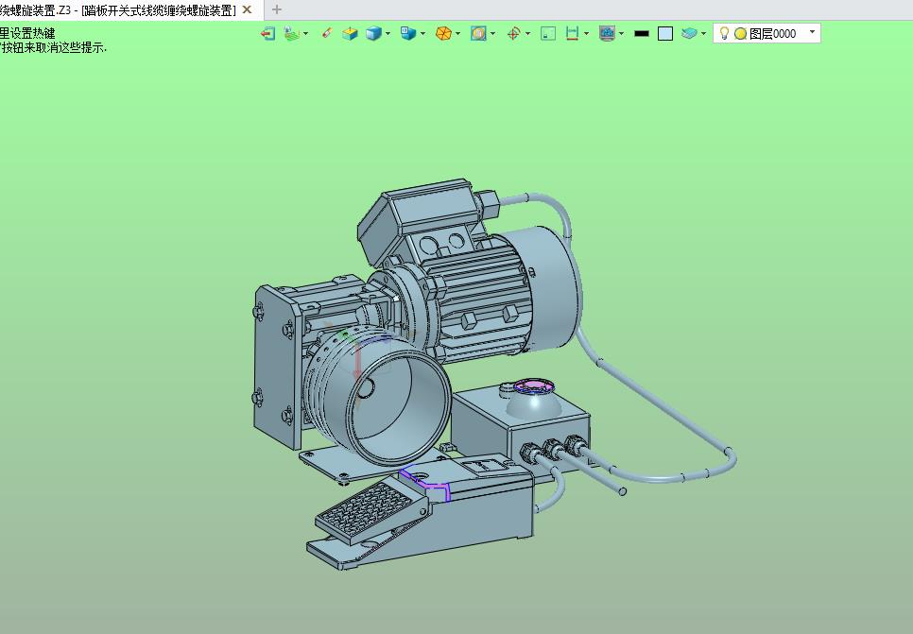The image size is (913, 634).
Task: Expand dropdown next to monitor icon
Action: [621, 34]
